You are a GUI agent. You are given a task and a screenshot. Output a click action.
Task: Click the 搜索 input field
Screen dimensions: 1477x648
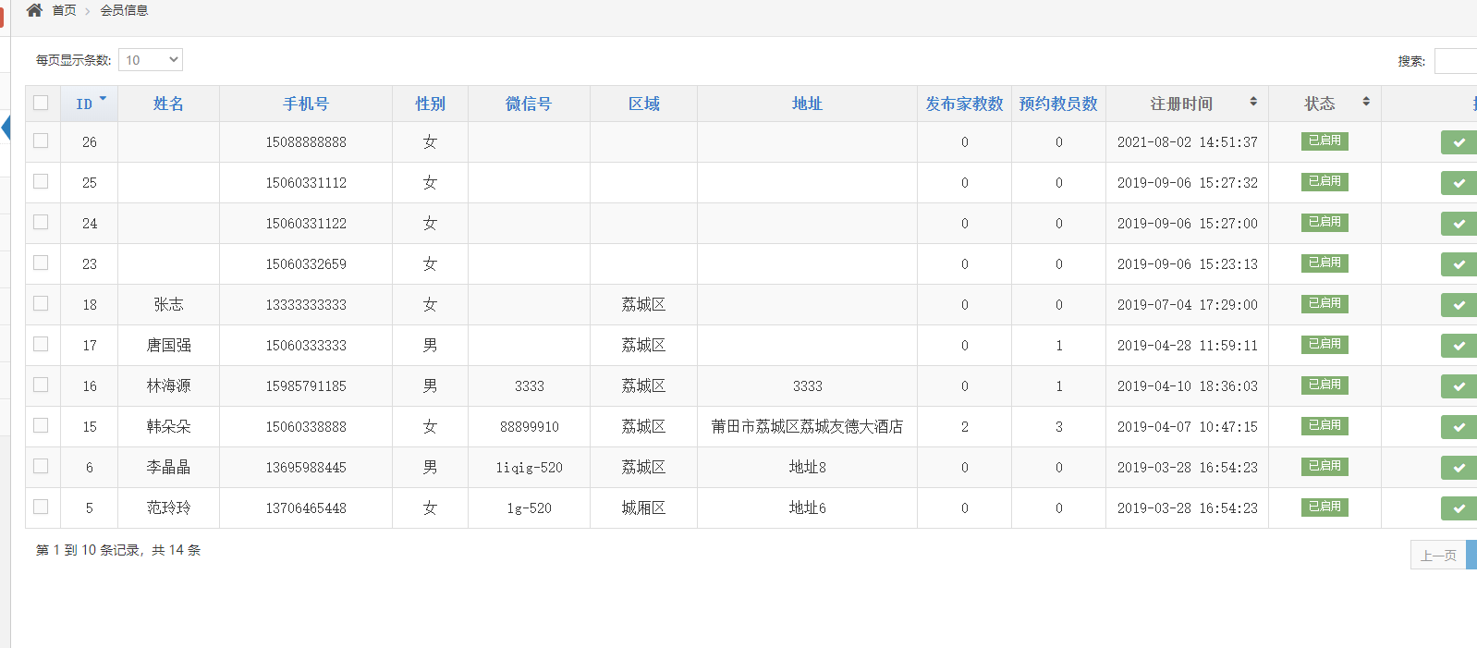tap(1457, 61)
